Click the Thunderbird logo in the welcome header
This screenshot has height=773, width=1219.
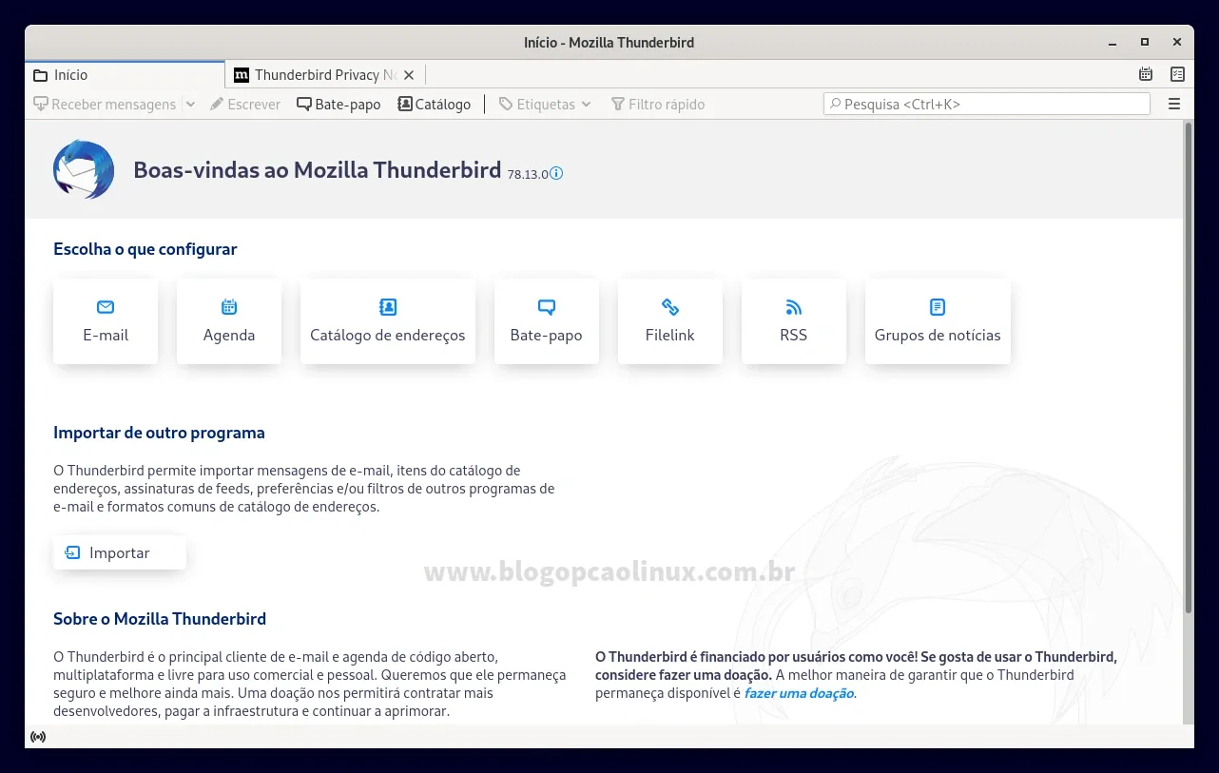[x=84, y=169]
